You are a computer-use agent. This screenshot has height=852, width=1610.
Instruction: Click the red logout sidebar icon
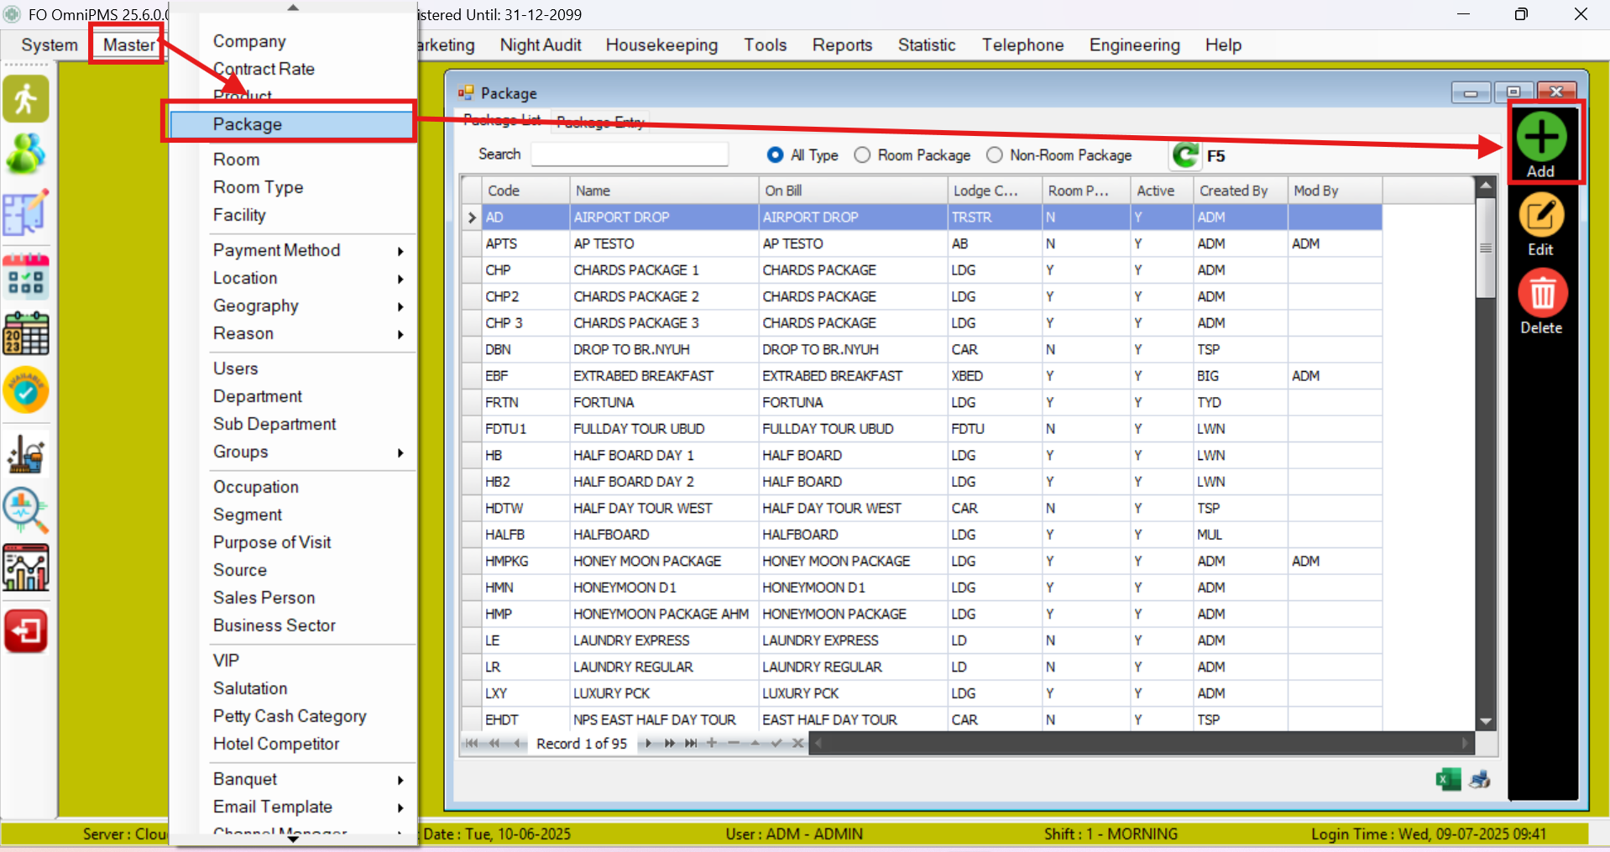pyautogui.click(x=26, y=631)
